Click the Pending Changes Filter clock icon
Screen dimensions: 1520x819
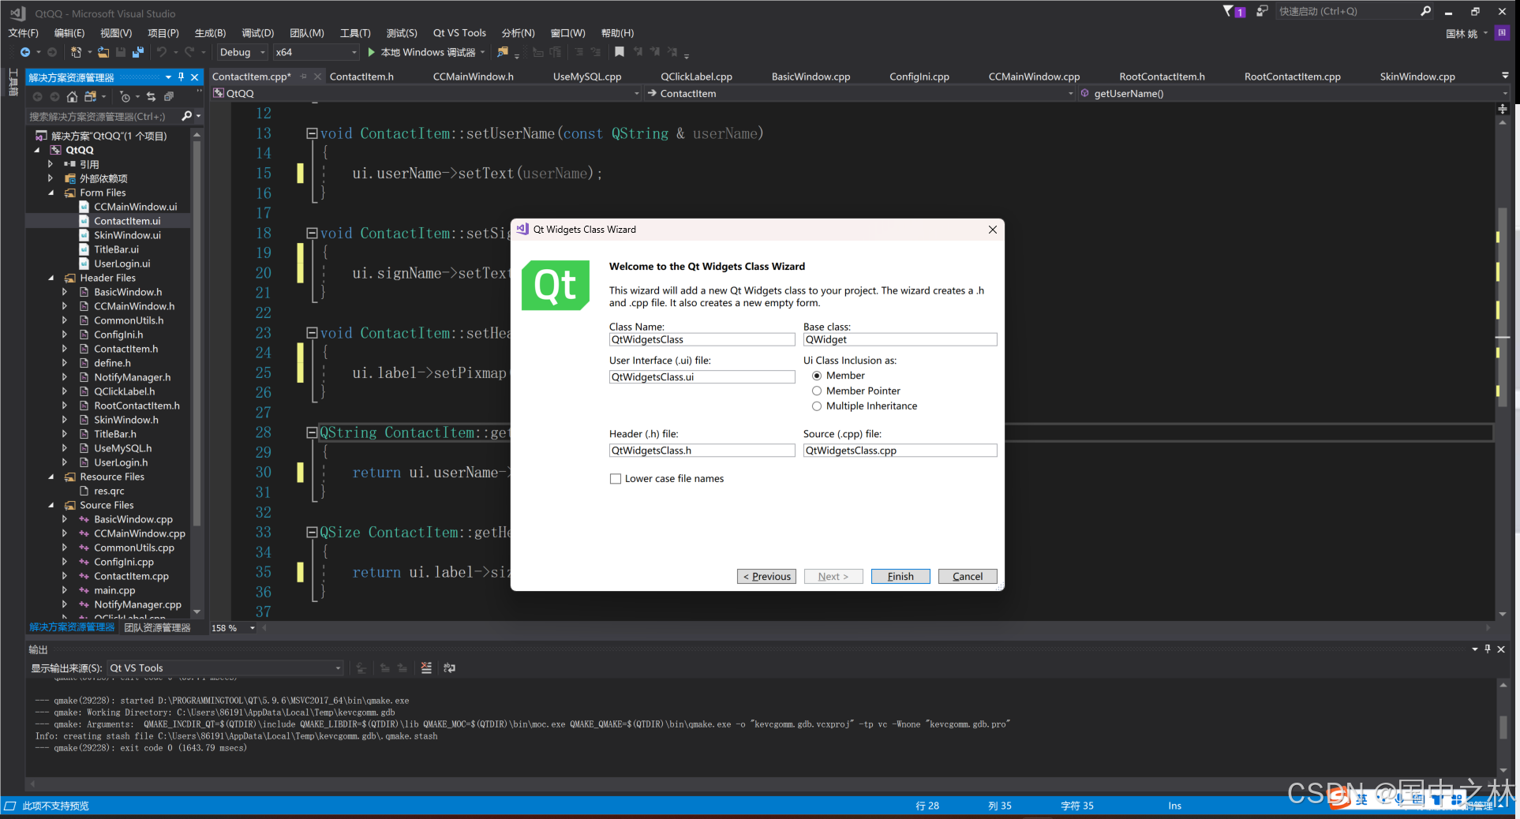tap(125, 96)
